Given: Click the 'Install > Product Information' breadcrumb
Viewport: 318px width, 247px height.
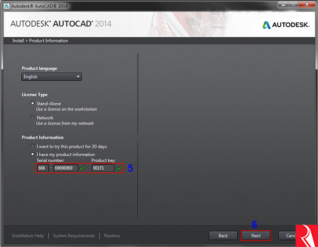Looking at the screenshot, I should pos(40,41).
